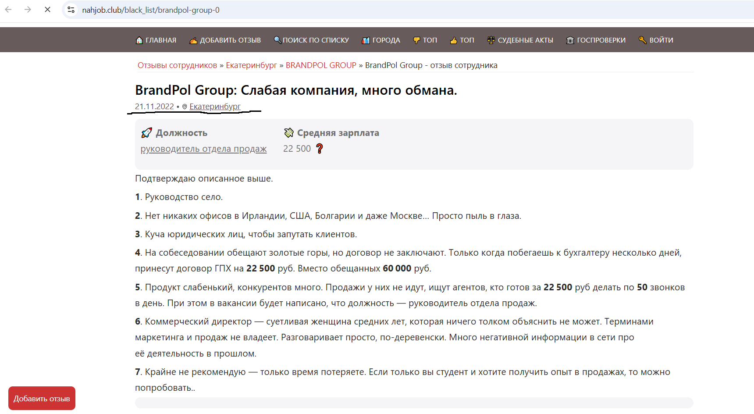Click the building icon for ГОСПРОВЕРКИ
The width and height of the screenshot is (754, 414).
(x=570, y=40)
